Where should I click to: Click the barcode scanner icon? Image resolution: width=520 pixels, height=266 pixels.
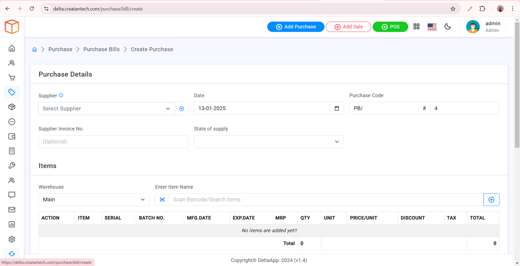[x=162, y=200]
